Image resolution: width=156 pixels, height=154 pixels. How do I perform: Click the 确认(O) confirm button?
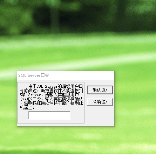click(100, 90)
